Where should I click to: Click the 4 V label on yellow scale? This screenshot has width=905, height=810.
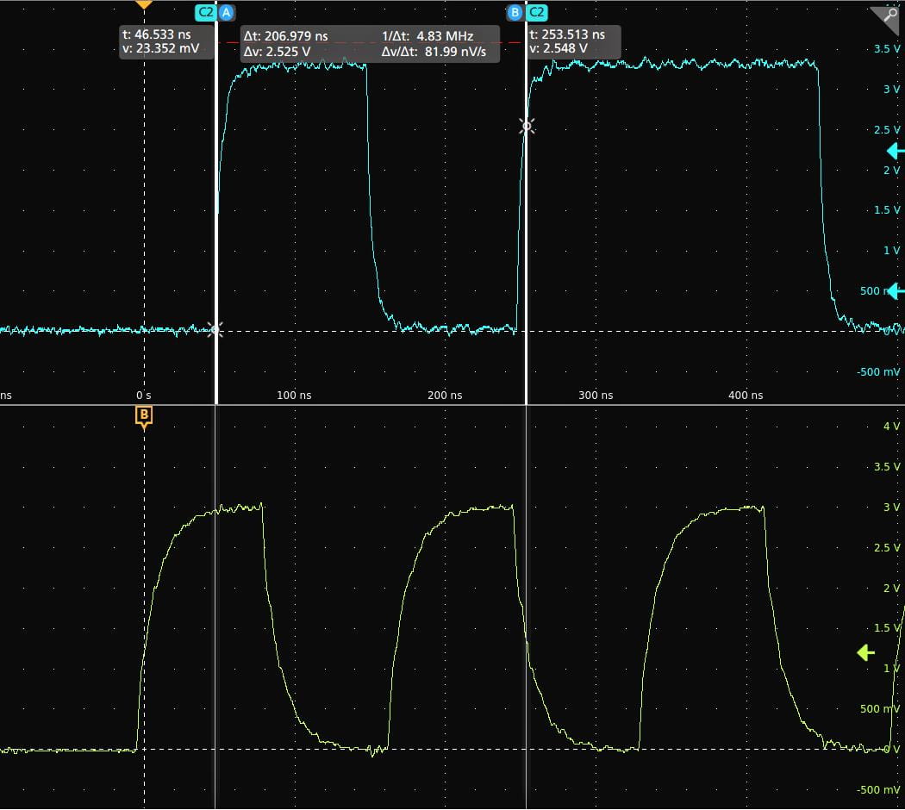(x=891, y=427)
